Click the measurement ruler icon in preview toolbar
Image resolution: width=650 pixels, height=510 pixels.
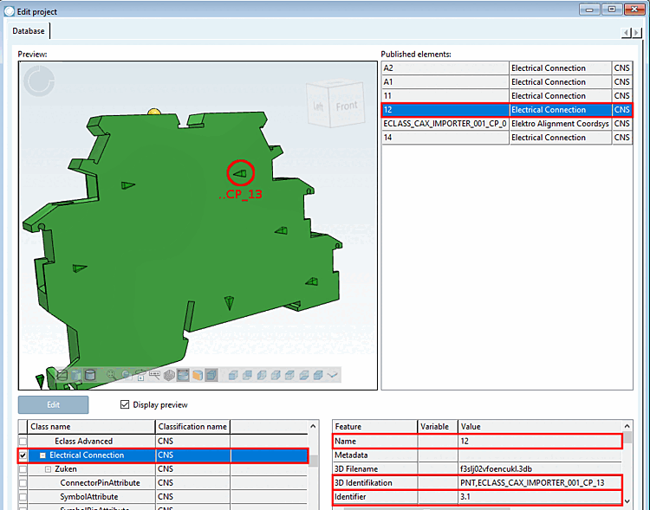[154, 375]
